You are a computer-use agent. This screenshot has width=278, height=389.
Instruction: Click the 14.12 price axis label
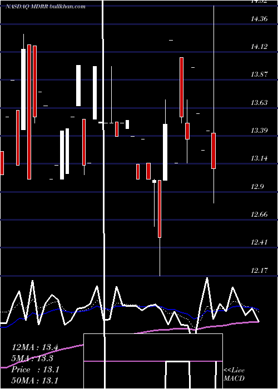pyautogui.click(x=259, y=46)
